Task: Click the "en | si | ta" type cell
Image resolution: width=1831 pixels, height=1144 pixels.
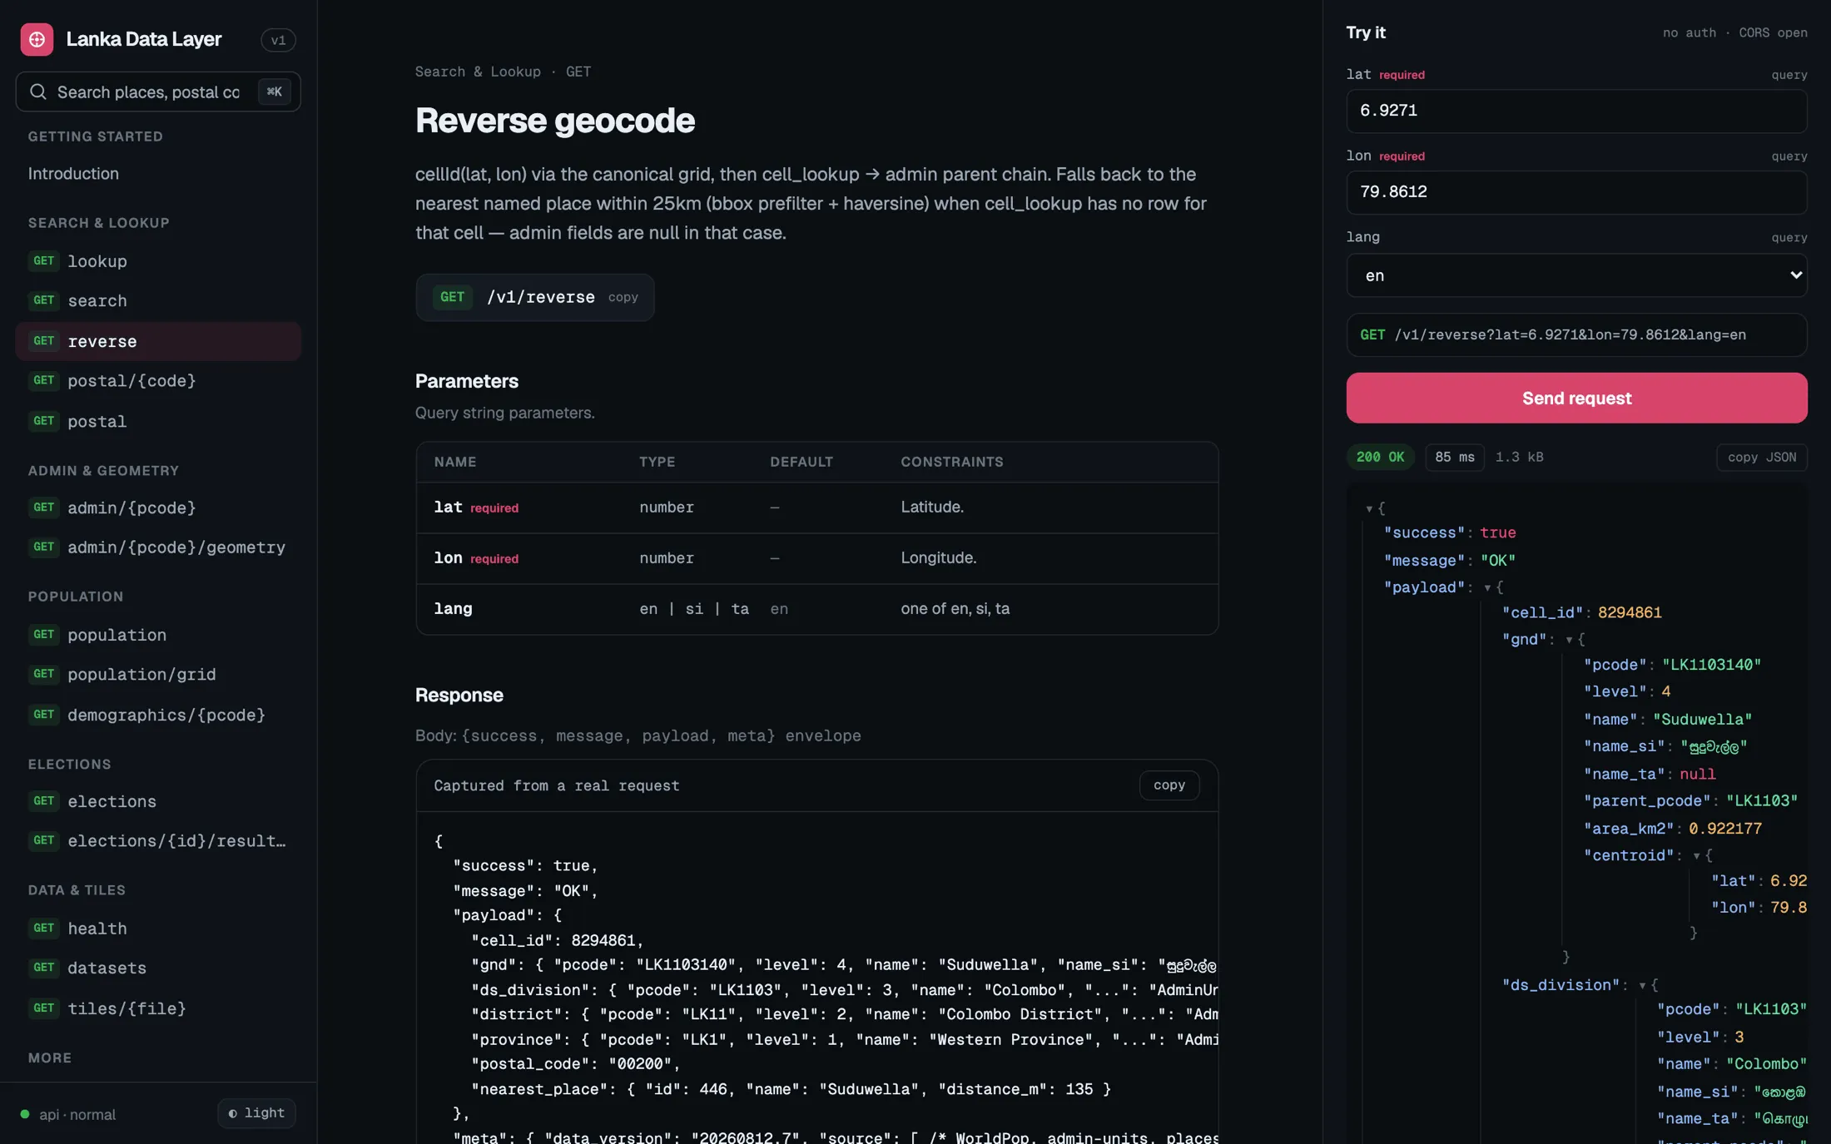Action: tap(694, 609)
